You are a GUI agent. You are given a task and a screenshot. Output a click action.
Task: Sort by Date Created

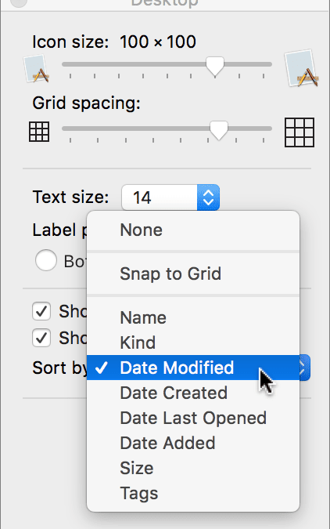tap(193, 393)
